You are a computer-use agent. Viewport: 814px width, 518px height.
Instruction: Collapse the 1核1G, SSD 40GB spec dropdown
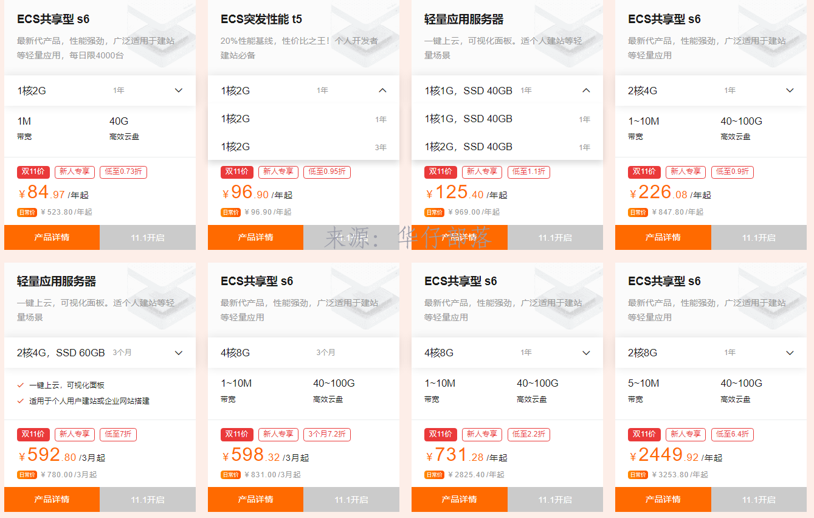click(x=507, y=91)
